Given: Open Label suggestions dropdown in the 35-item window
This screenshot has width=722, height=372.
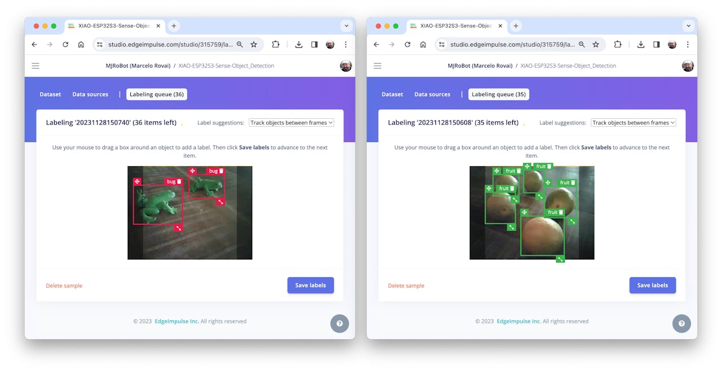Looking at the screenshot, I should (633, 123).
